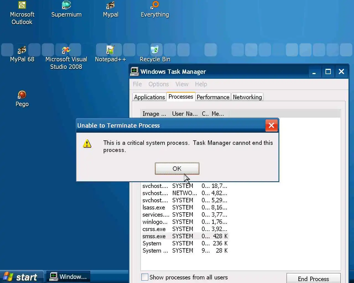Select the smss.exe process row
The width and height of the screenshot is (354, 283).
(185, 236)
